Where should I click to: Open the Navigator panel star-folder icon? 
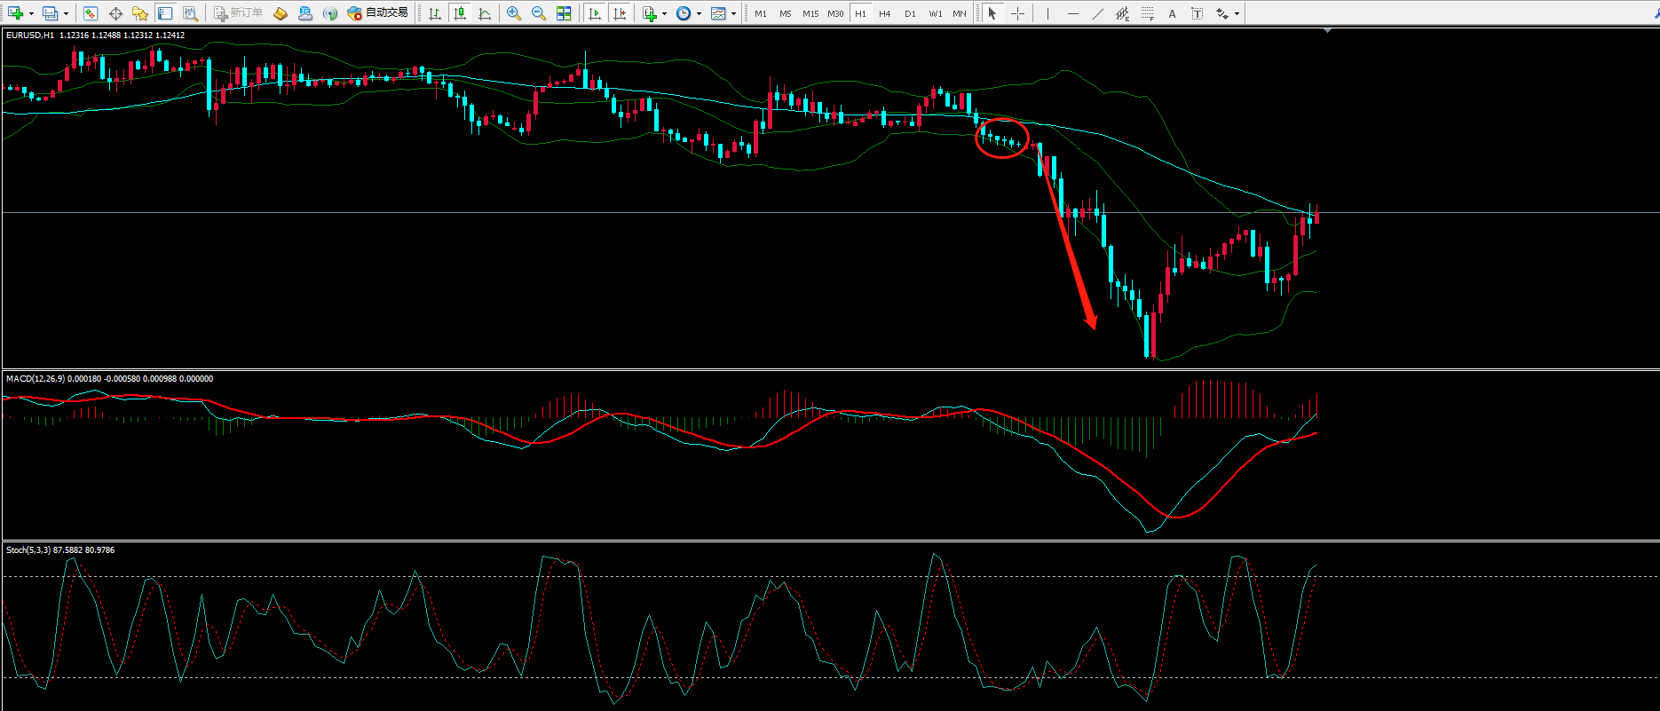point(139,13)
